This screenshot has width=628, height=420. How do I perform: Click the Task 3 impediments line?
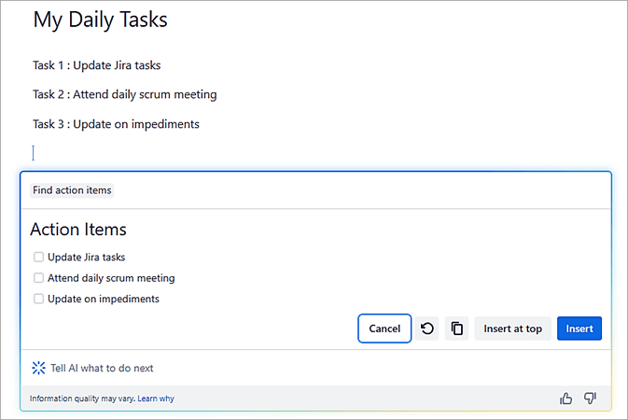click(x=116, y=124)
